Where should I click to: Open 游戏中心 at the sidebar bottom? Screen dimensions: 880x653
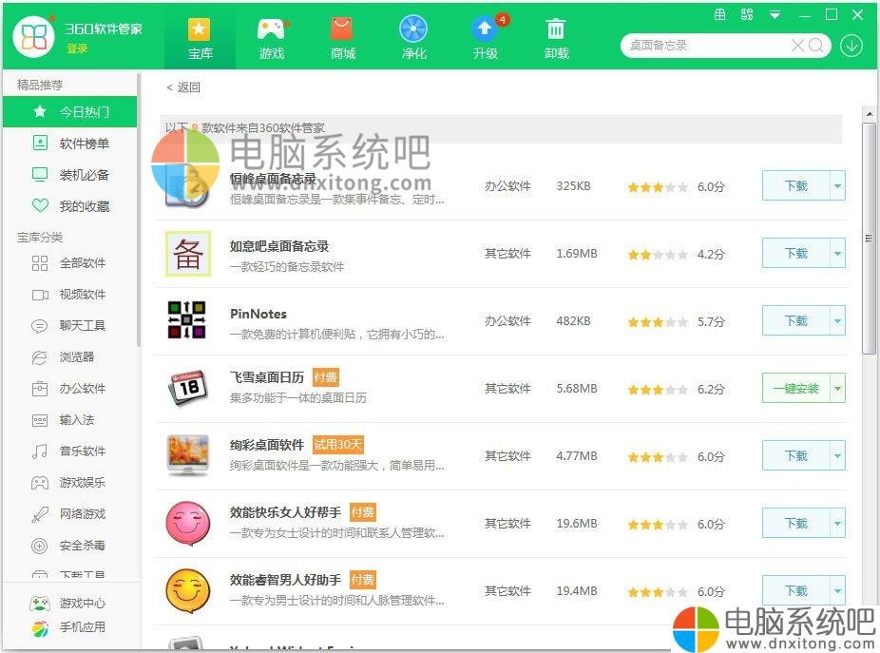67,604
